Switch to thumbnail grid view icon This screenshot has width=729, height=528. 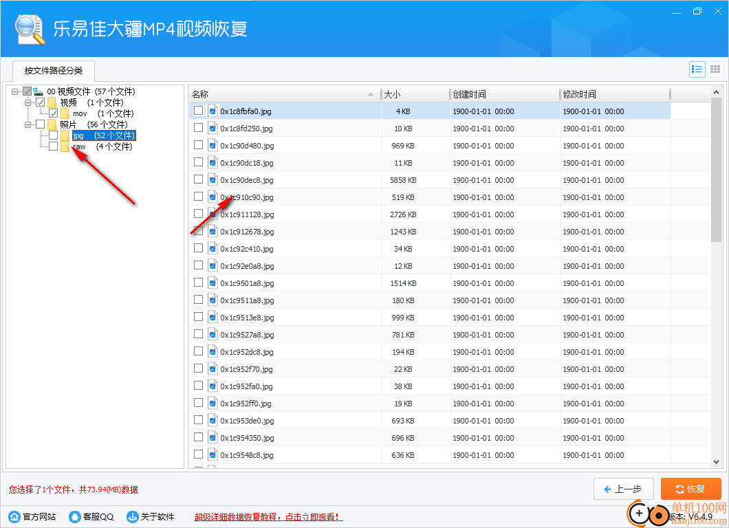715,69
